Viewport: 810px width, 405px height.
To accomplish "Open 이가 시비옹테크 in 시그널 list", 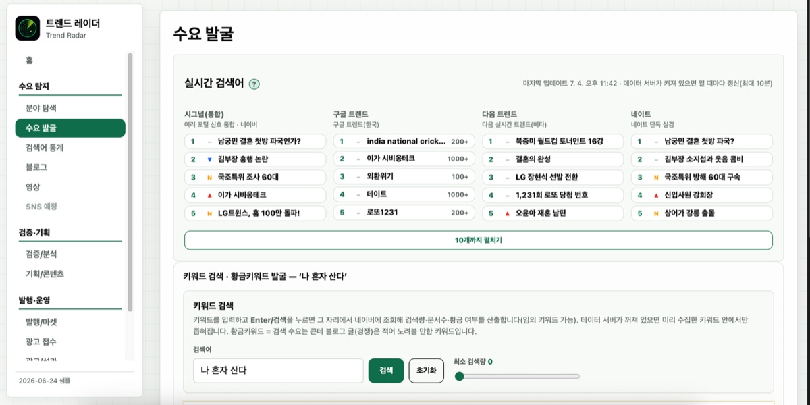I will 255,195.
